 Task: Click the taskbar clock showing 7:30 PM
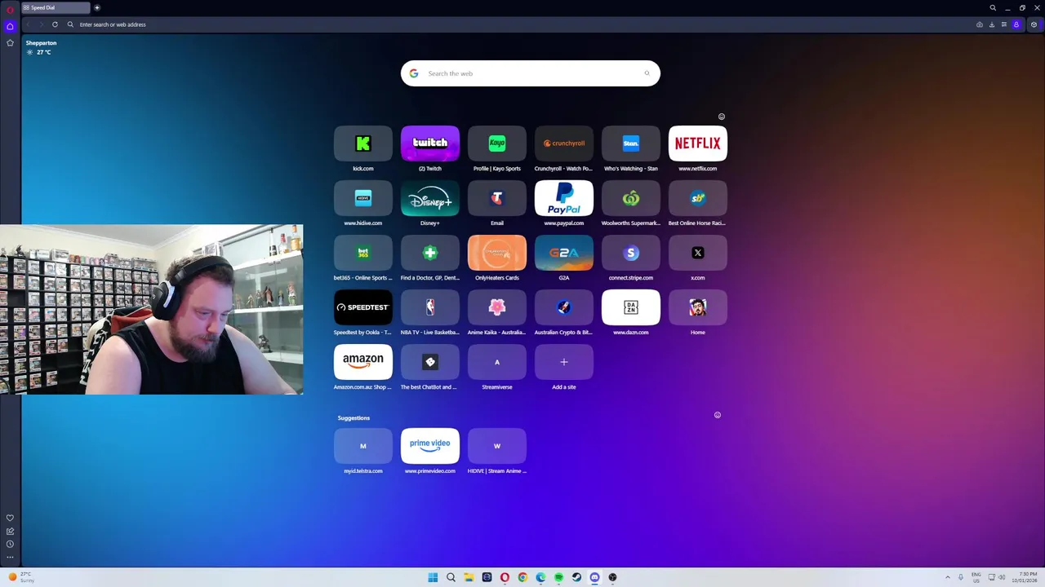coord(1025,577)
